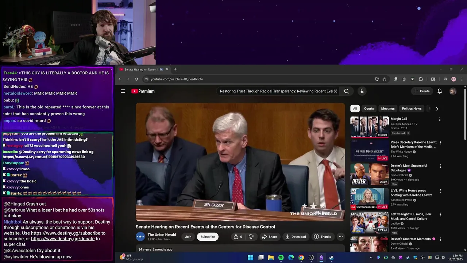
Task: Open options for Press Secretary Karoline Leavitt video
Action: [441, 143]
